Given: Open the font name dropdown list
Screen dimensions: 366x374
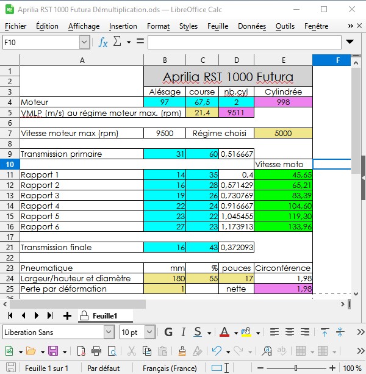Looking at the screenshot, I should [109, 332].
